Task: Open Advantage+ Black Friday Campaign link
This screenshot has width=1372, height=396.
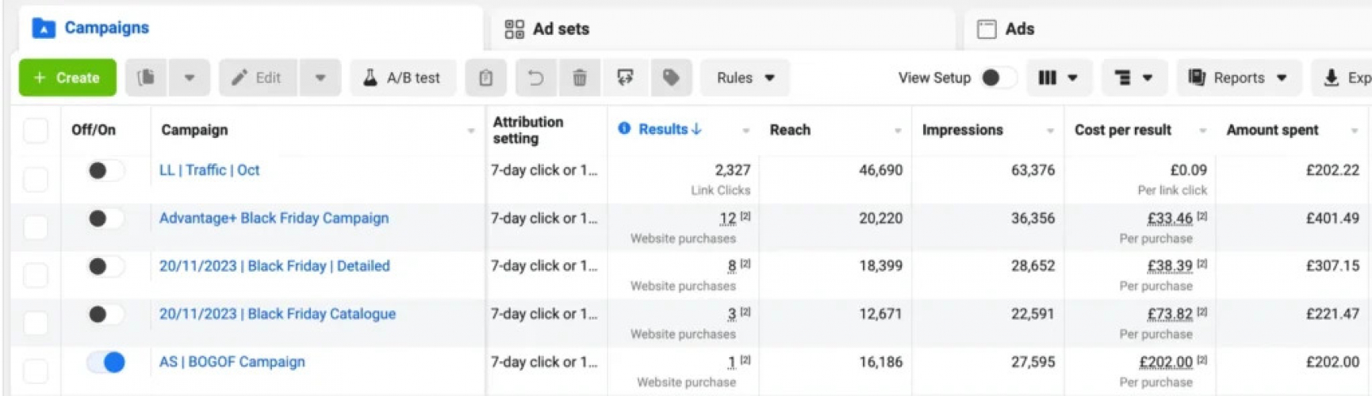Action: tap(274, 218)
